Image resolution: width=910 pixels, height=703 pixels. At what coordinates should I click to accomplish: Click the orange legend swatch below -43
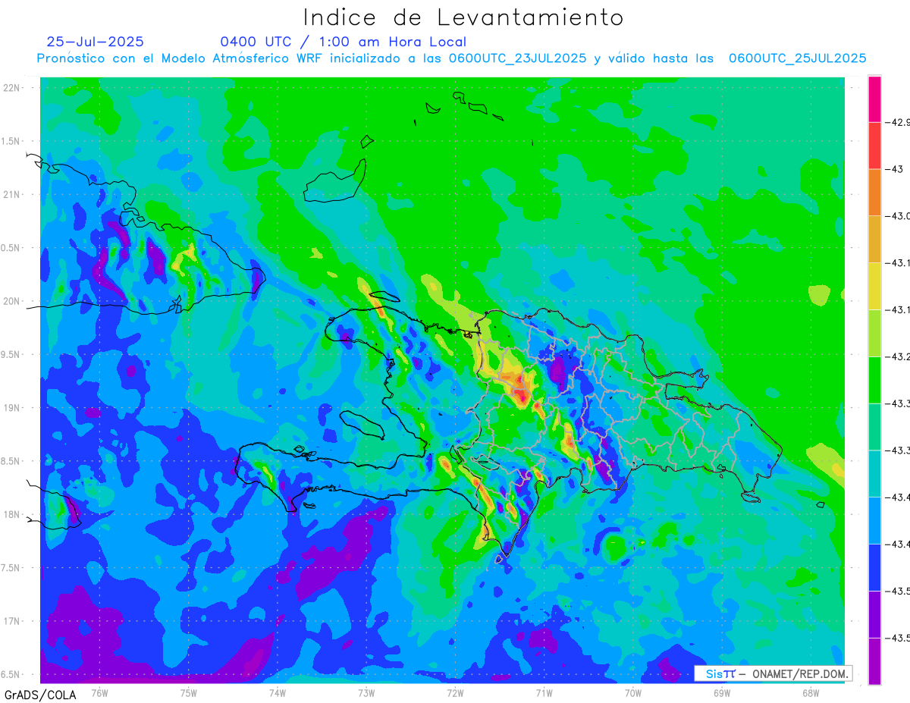(x=874, y=192)
